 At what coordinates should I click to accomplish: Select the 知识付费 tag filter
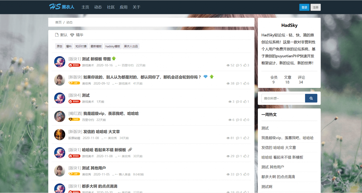(81, 46)
